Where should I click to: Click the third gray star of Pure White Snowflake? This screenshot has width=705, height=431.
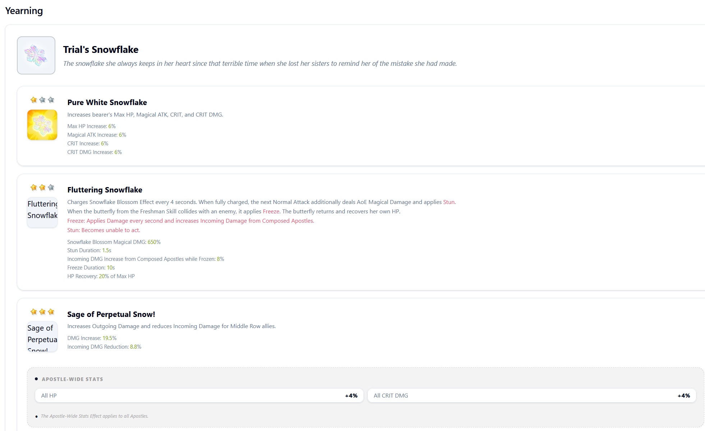coord(51,100)
